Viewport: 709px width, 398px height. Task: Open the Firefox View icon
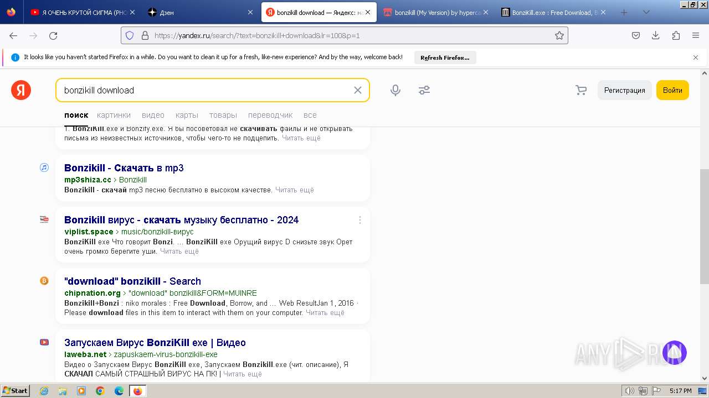[x=11, y=12]
